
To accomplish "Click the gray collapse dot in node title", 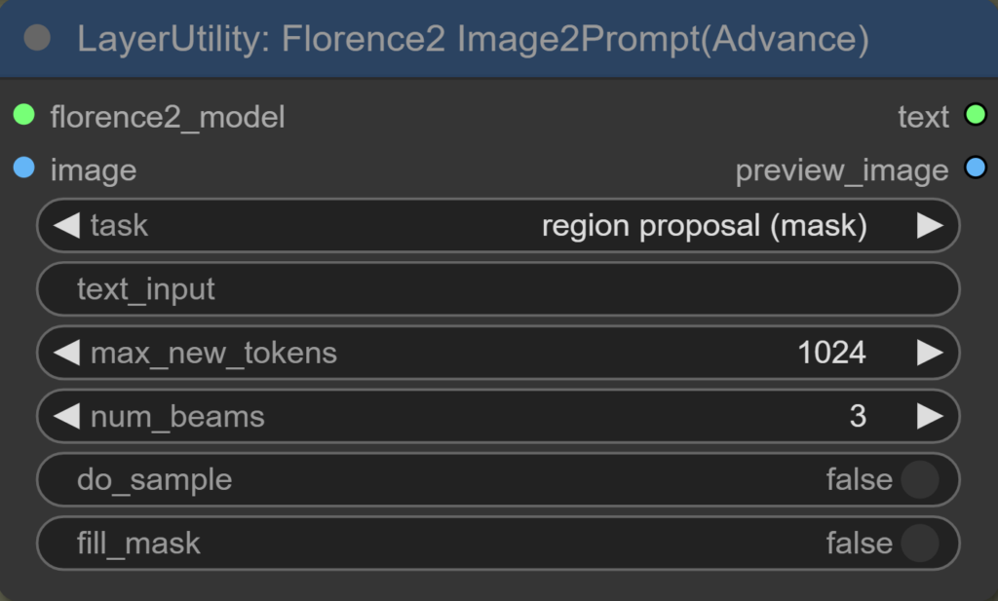I will point(37,38).
